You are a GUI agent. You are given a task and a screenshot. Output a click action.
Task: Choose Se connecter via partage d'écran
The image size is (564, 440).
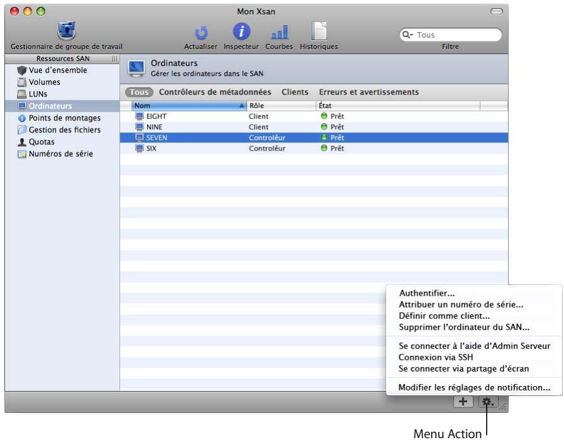coord(474,369)
